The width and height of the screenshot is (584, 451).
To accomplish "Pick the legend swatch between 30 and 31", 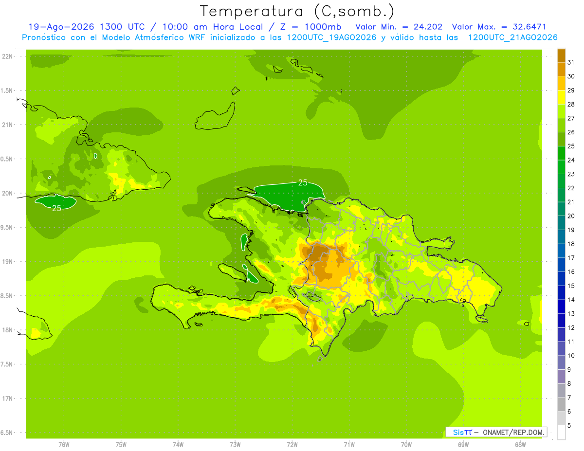I will (561, 69).
